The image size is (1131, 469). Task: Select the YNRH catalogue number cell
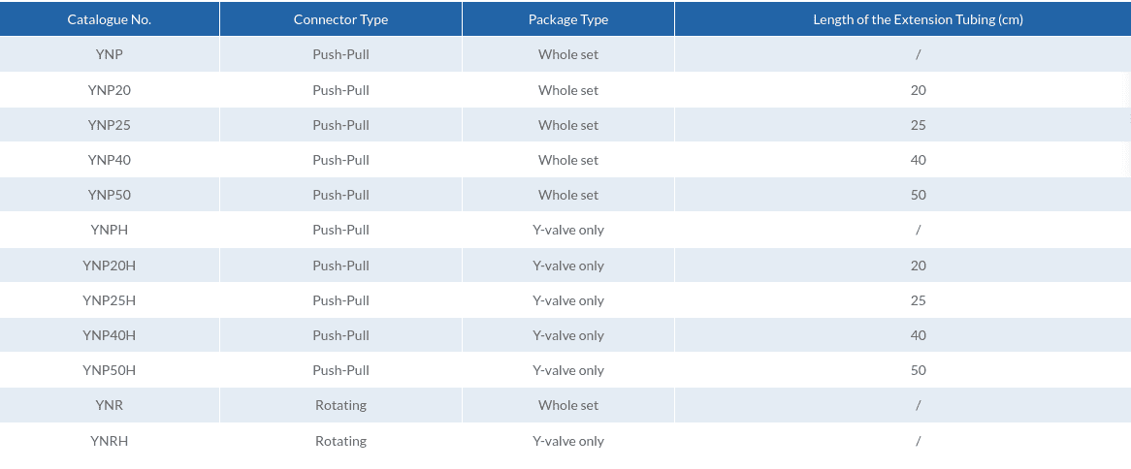tap(109, 441)
